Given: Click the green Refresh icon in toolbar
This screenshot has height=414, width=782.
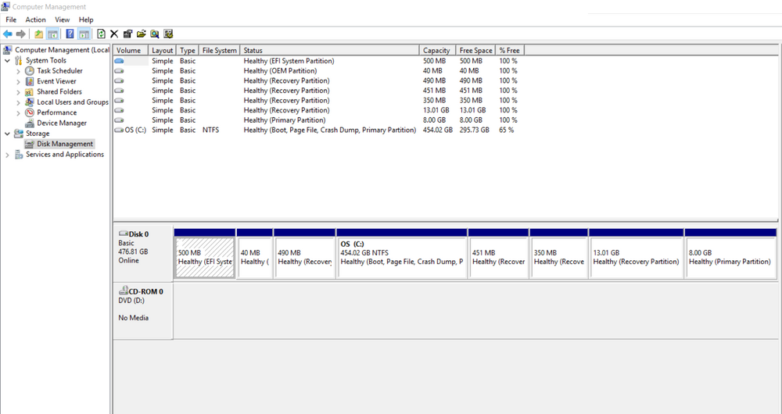Looking at the screenshot, I should pos(101,34).
